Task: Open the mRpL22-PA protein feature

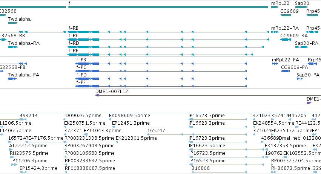Action: click(275, 64)
